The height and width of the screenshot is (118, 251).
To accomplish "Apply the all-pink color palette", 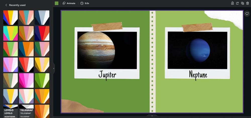I will (x=26, y=80).
